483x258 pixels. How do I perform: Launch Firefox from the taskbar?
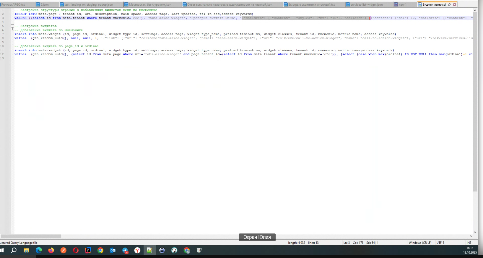pos(51,251)
